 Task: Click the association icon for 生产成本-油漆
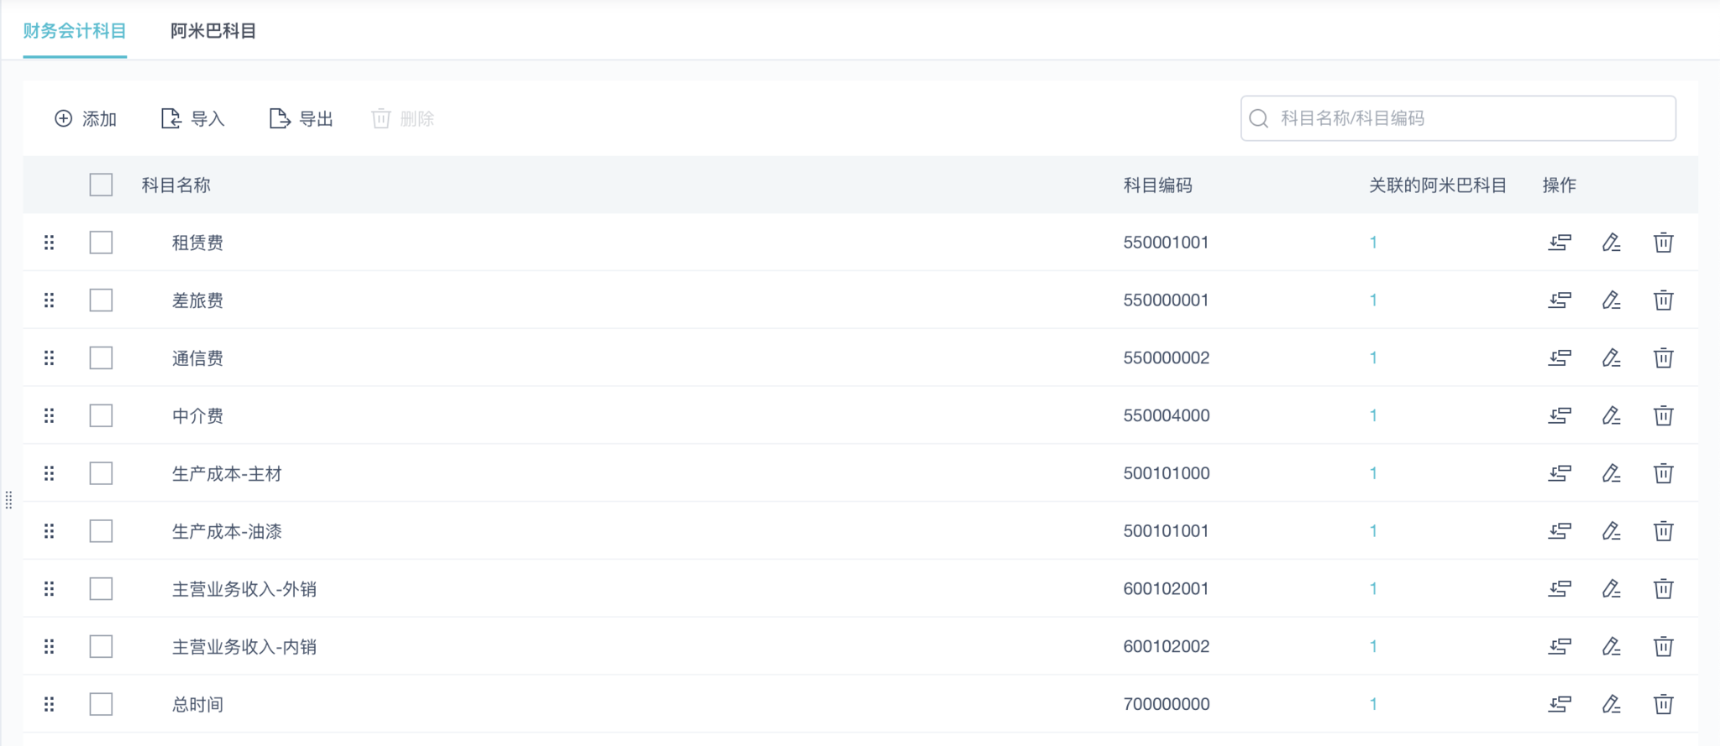[x=1560, y=531]
